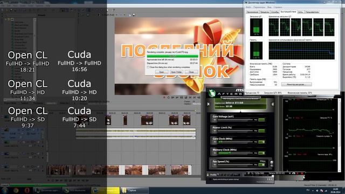Click the Windows Start button
Screen dimensions: 345x194
point(5,190)
